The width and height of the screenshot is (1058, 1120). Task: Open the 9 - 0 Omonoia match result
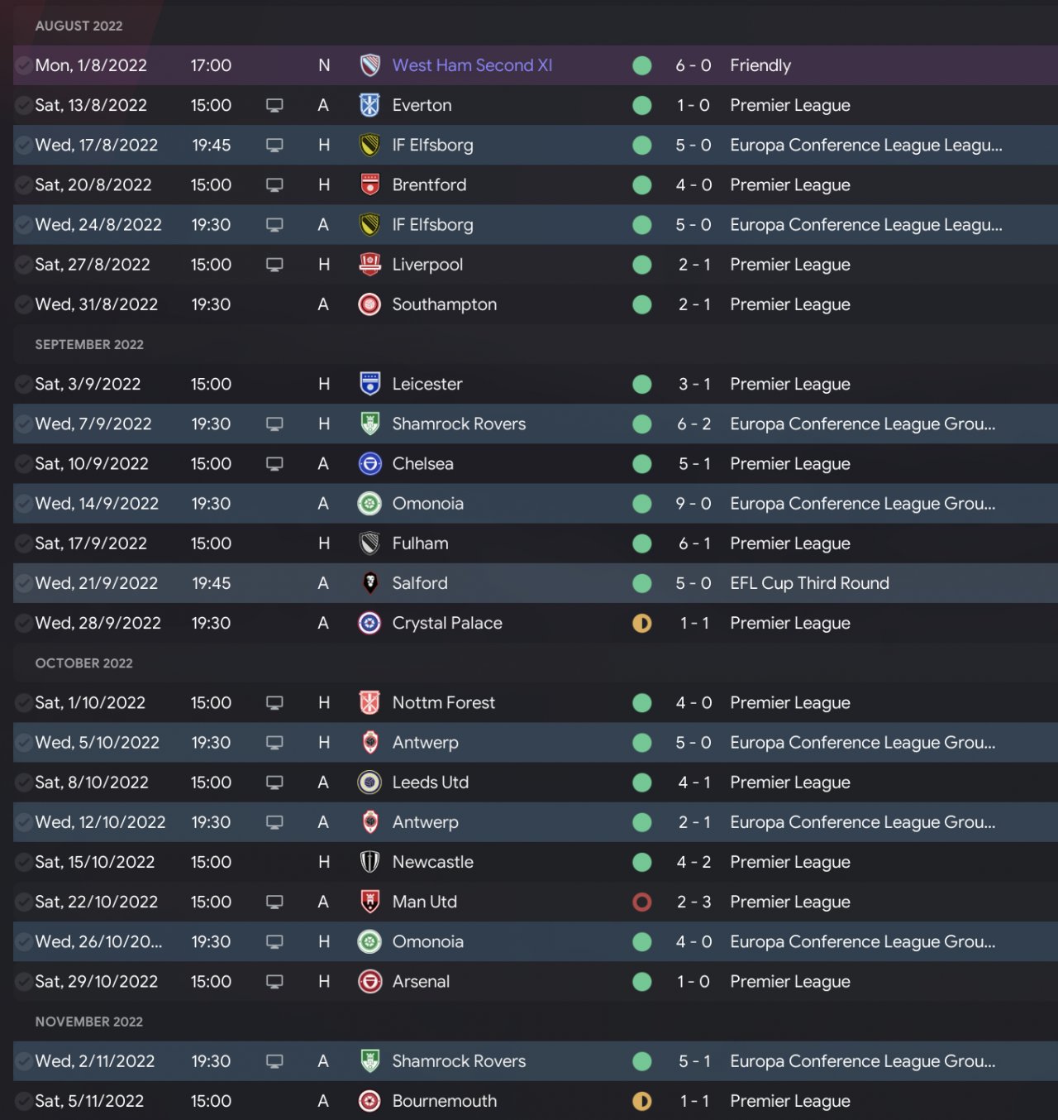point(693,504)
